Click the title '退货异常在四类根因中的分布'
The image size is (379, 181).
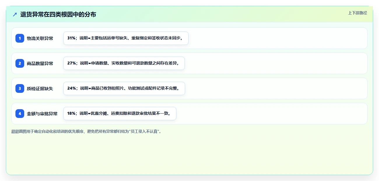58,14
